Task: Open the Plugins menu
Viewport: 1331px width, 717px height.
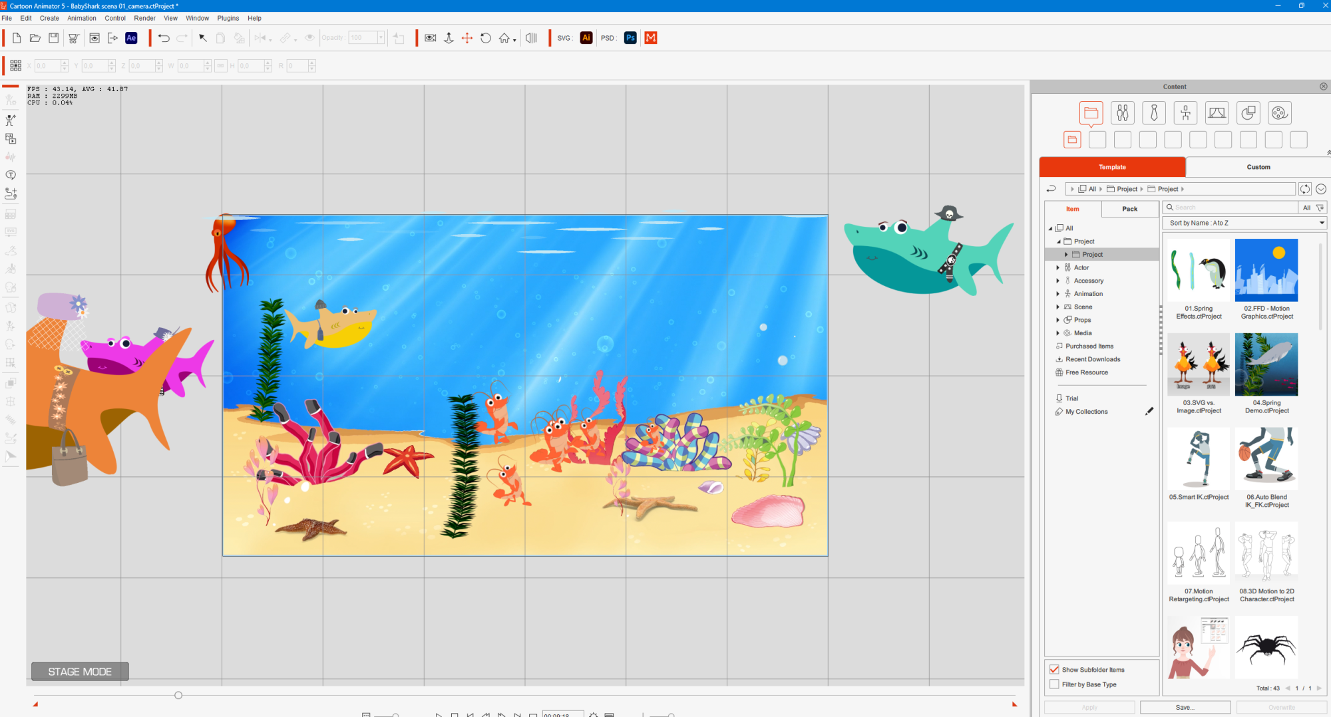Action: (x=228, y=18)
